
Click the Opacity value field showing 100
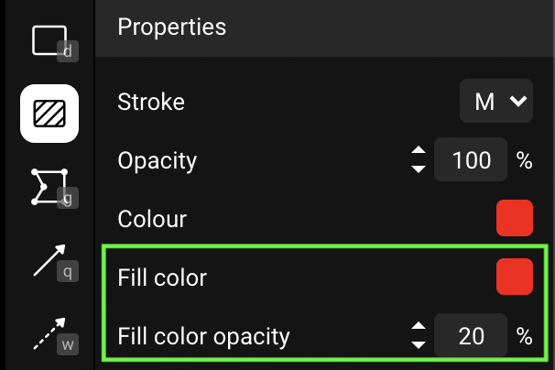(471, 160)
